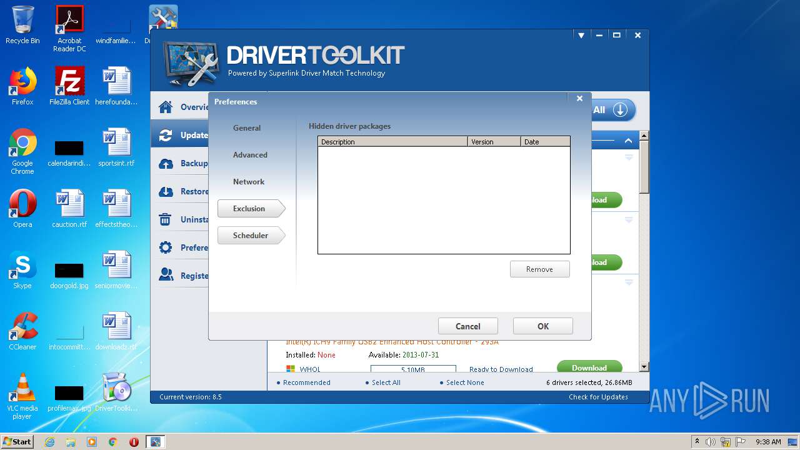The height and width of the screenshot is (450, 800).
Task: Select Scheduler tab in Preferences
Action: point(251,236)
